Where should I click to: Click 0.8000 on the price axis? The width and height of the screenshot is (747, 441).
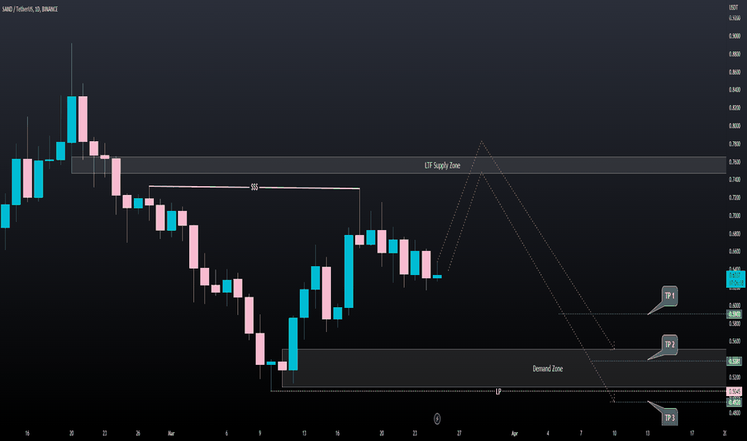click(x=734, y=126)
